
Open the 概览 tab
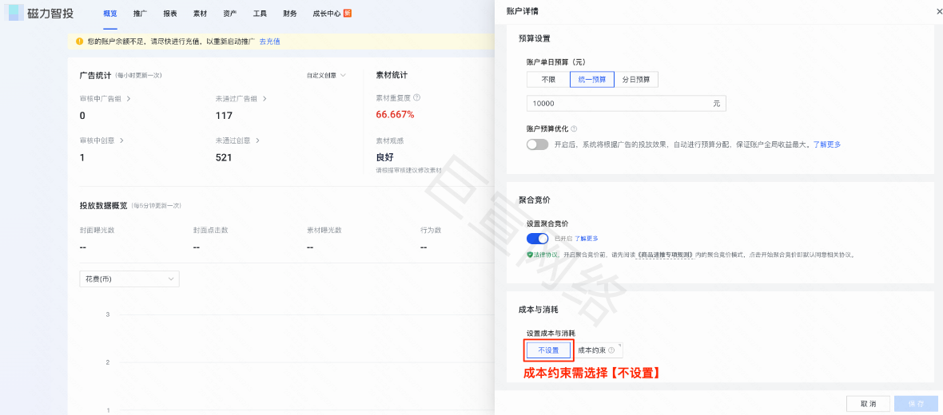pyautogui.click(x=109, y=14)
